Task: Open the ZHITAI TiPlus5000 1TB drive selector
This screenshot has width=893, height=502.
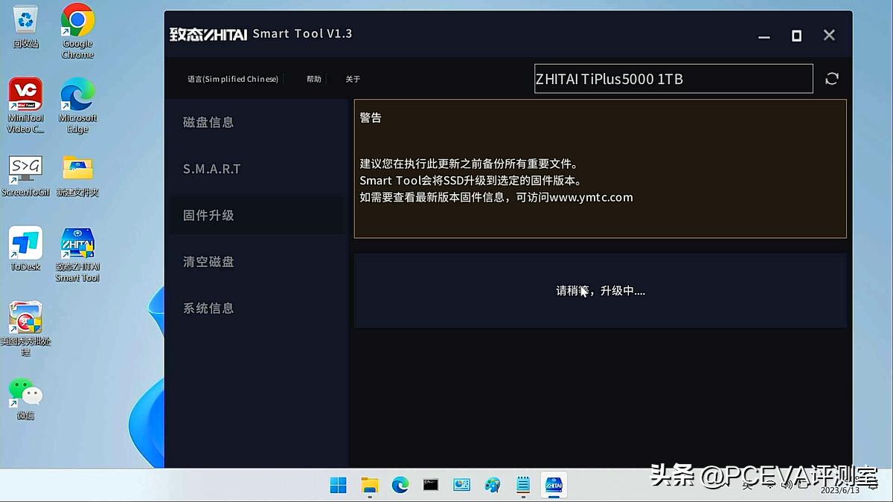Action: coord(673,78)
